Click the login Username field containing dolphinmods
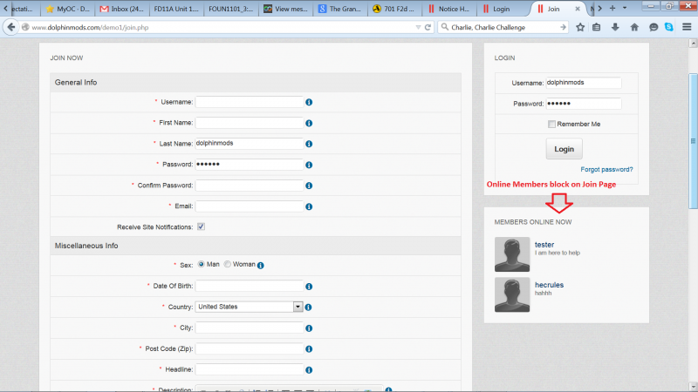Screen dimensions: 698x392 point(583,83)
